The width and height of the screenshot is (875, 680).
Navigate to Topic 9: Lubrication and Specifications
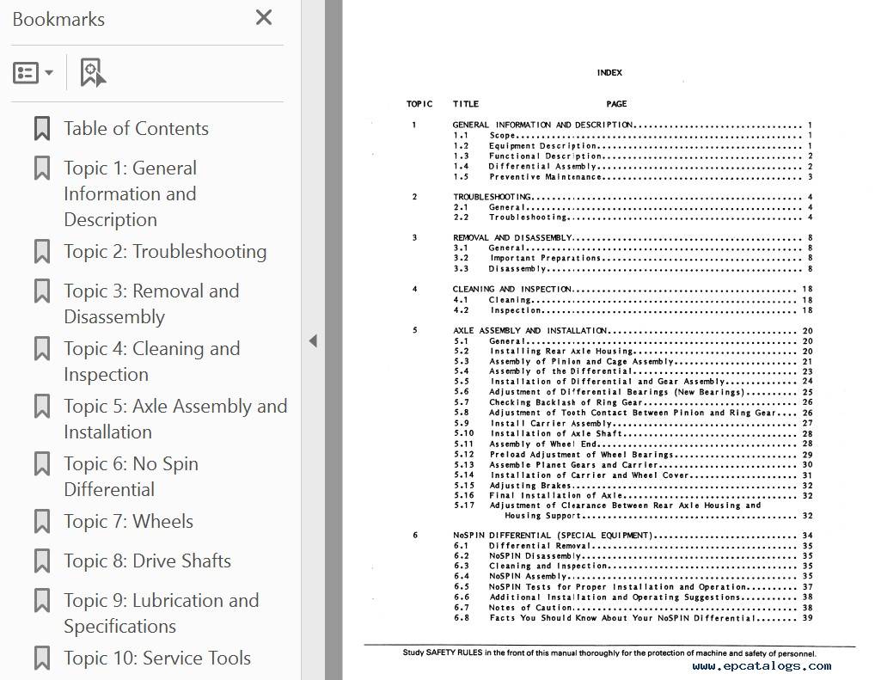click(x=162, y=613)
